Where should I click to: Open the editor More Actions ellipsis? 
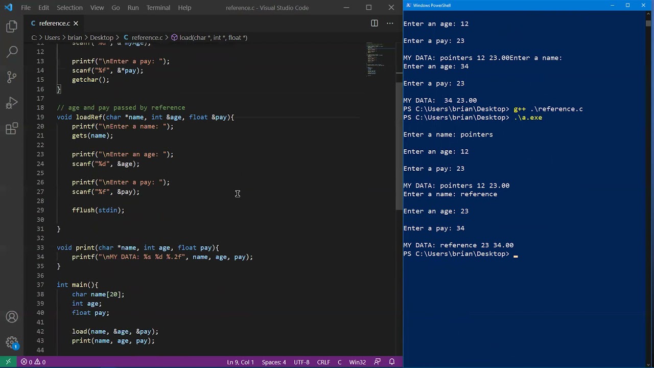tap(390, 23)
